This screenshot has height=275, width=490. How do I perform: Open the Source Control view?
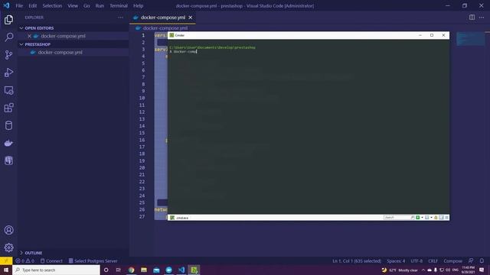coord(8,55)
